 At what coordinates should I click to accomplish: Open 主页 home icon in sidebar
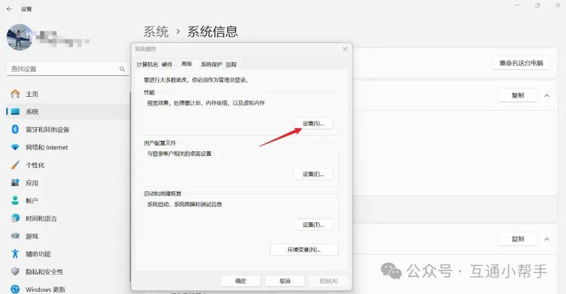tap(15, 94)
